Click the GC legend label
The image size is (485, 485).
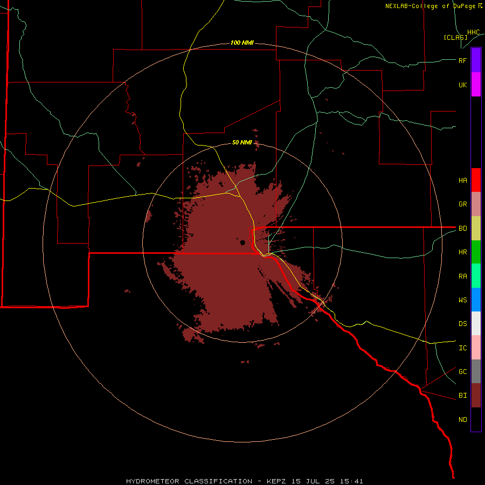(x=463, y=371)
